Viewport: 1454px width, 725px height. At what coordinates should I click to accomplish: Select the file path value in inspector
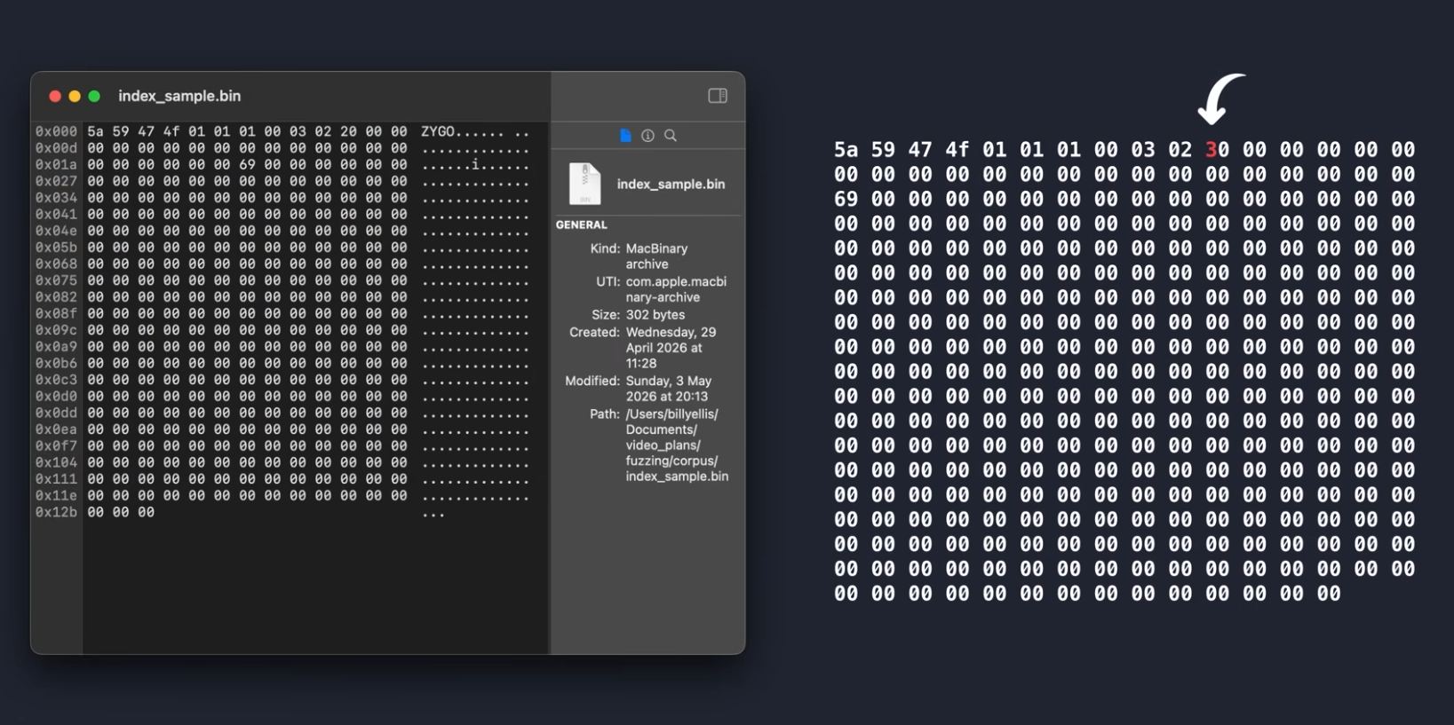tap(677, 445)
